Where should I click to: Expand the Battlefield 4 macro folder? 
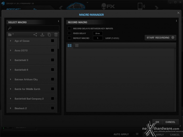click(10, 70)
